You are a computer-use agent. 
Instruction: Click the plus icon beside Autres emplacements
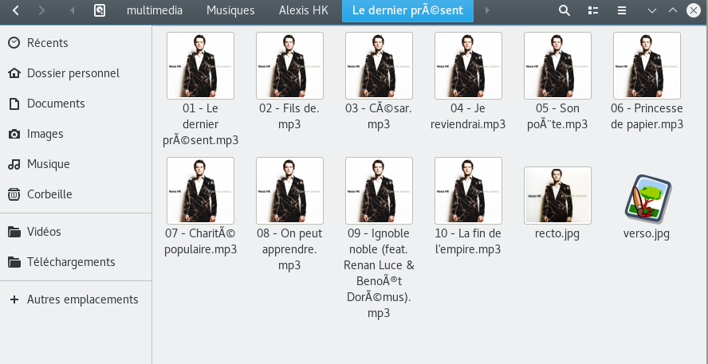point(14,299)
